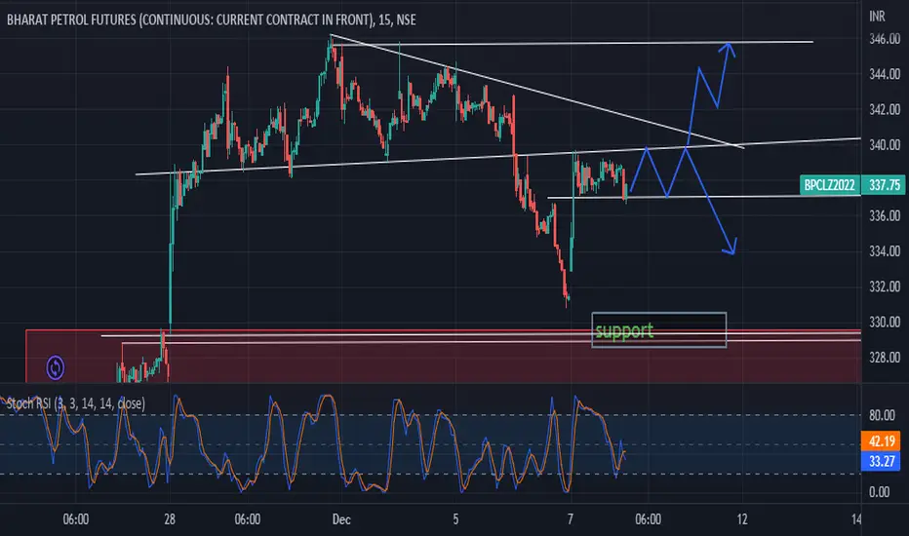Click the purple circular replay icon
909x536 pixels.
coord(55,367)
